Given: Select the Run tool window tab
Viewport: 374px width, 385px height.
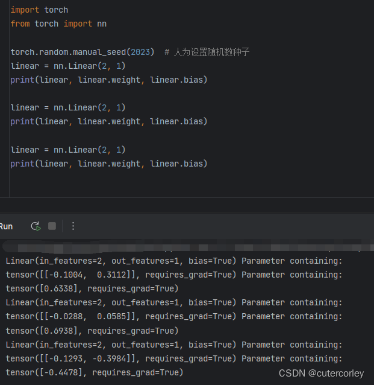Looking at the screenshot, I should [6, 226].
